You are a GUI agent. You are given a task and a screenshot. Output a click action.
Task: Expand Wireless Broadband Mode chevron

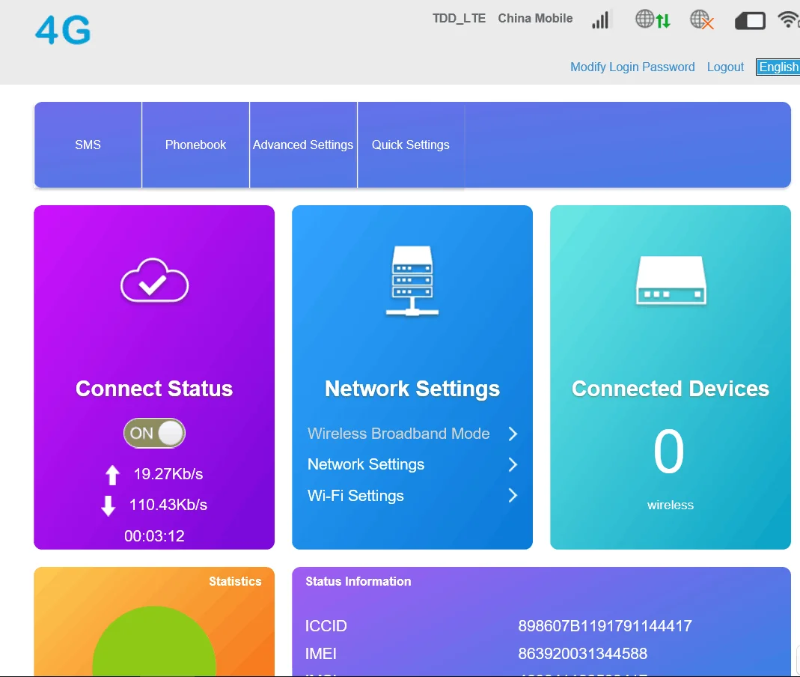513,434
